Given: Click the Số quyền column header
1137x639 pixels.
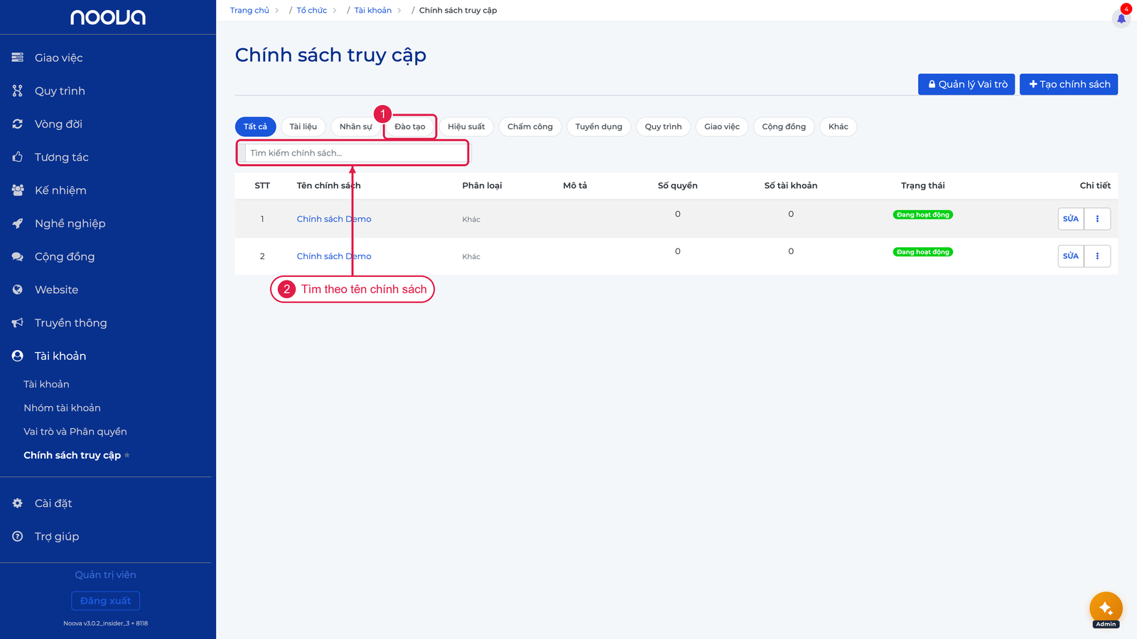Looking at the screenshot, I should [677, 185].
